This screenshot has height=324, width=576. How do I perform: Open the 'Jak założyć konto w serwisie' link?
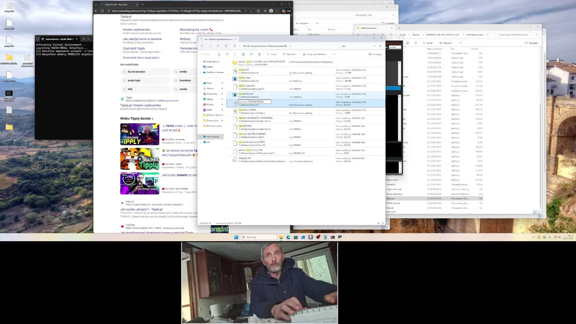point(142,39)
